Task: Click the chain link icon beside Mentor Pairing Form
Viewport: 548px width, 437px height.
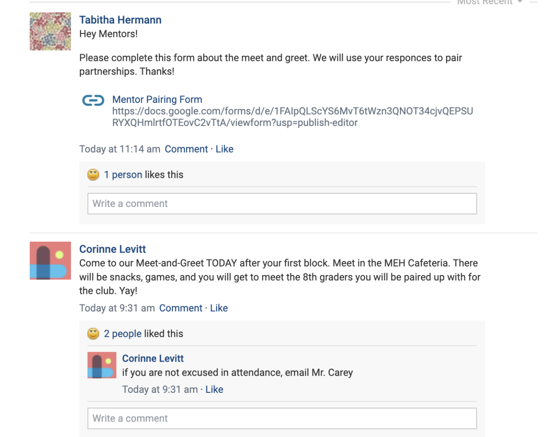Action: [93, 100]
